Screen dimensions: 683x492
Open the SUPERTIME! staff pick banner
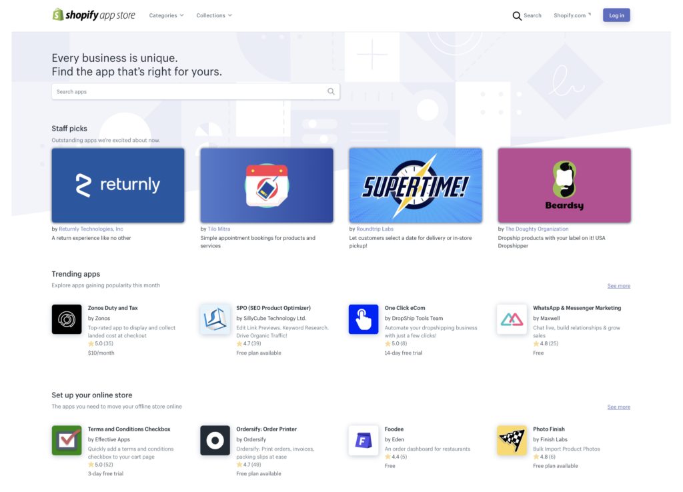(x=416, y=185)
